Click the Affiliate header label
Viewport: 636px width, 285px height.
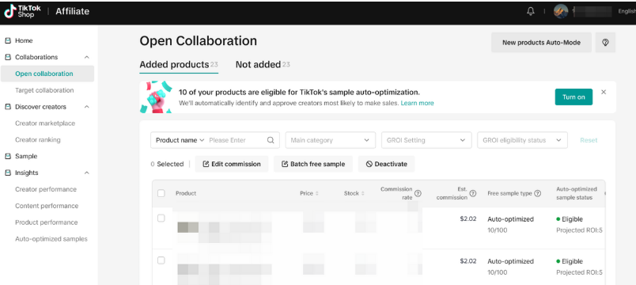pyautogui.click(x=72, y=11)
